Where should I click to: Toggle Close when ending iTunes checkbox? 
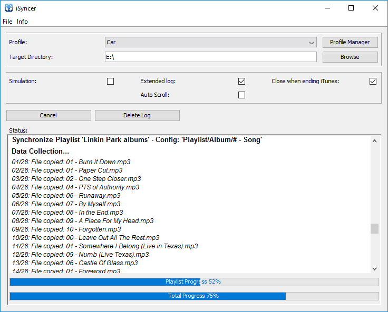(373, 81)
